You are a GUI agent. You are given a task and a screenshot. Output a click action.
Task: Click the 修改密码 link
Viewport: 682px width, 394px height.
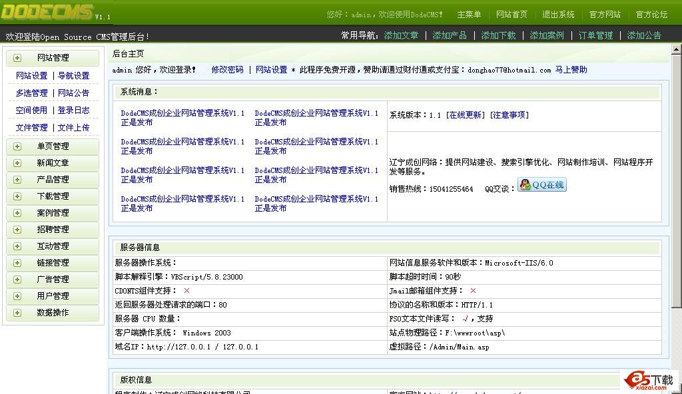[x=227, y=70]
